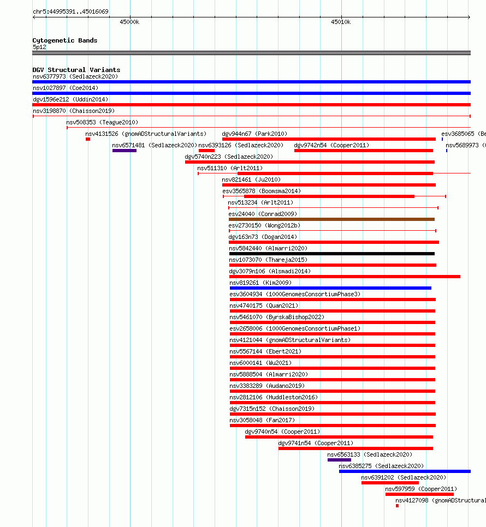The image size is (486, 527).
Task: Click the 45010k ruler label
Action: click(x=341, y=22)
